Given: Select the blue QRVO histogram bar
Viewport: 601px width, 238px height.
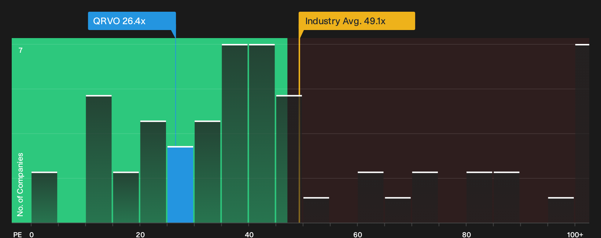Looking at the screenshot, I should [180, 185].
